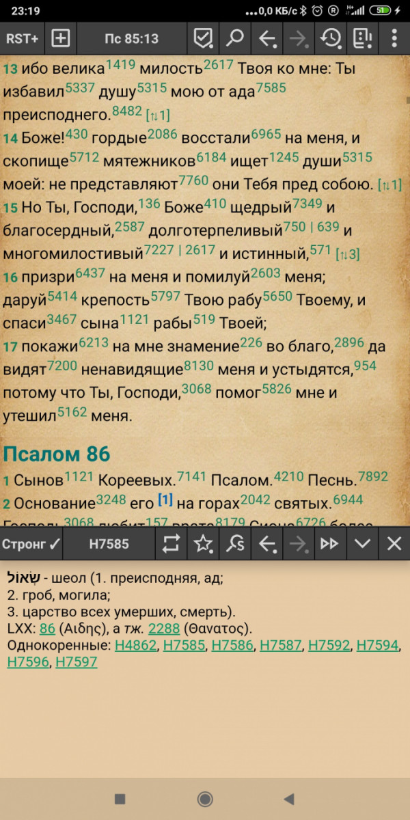The height and width of the screenshot is (820, 410).
Task: Open search with the magnifier icon
Action: tap(235, 38)
